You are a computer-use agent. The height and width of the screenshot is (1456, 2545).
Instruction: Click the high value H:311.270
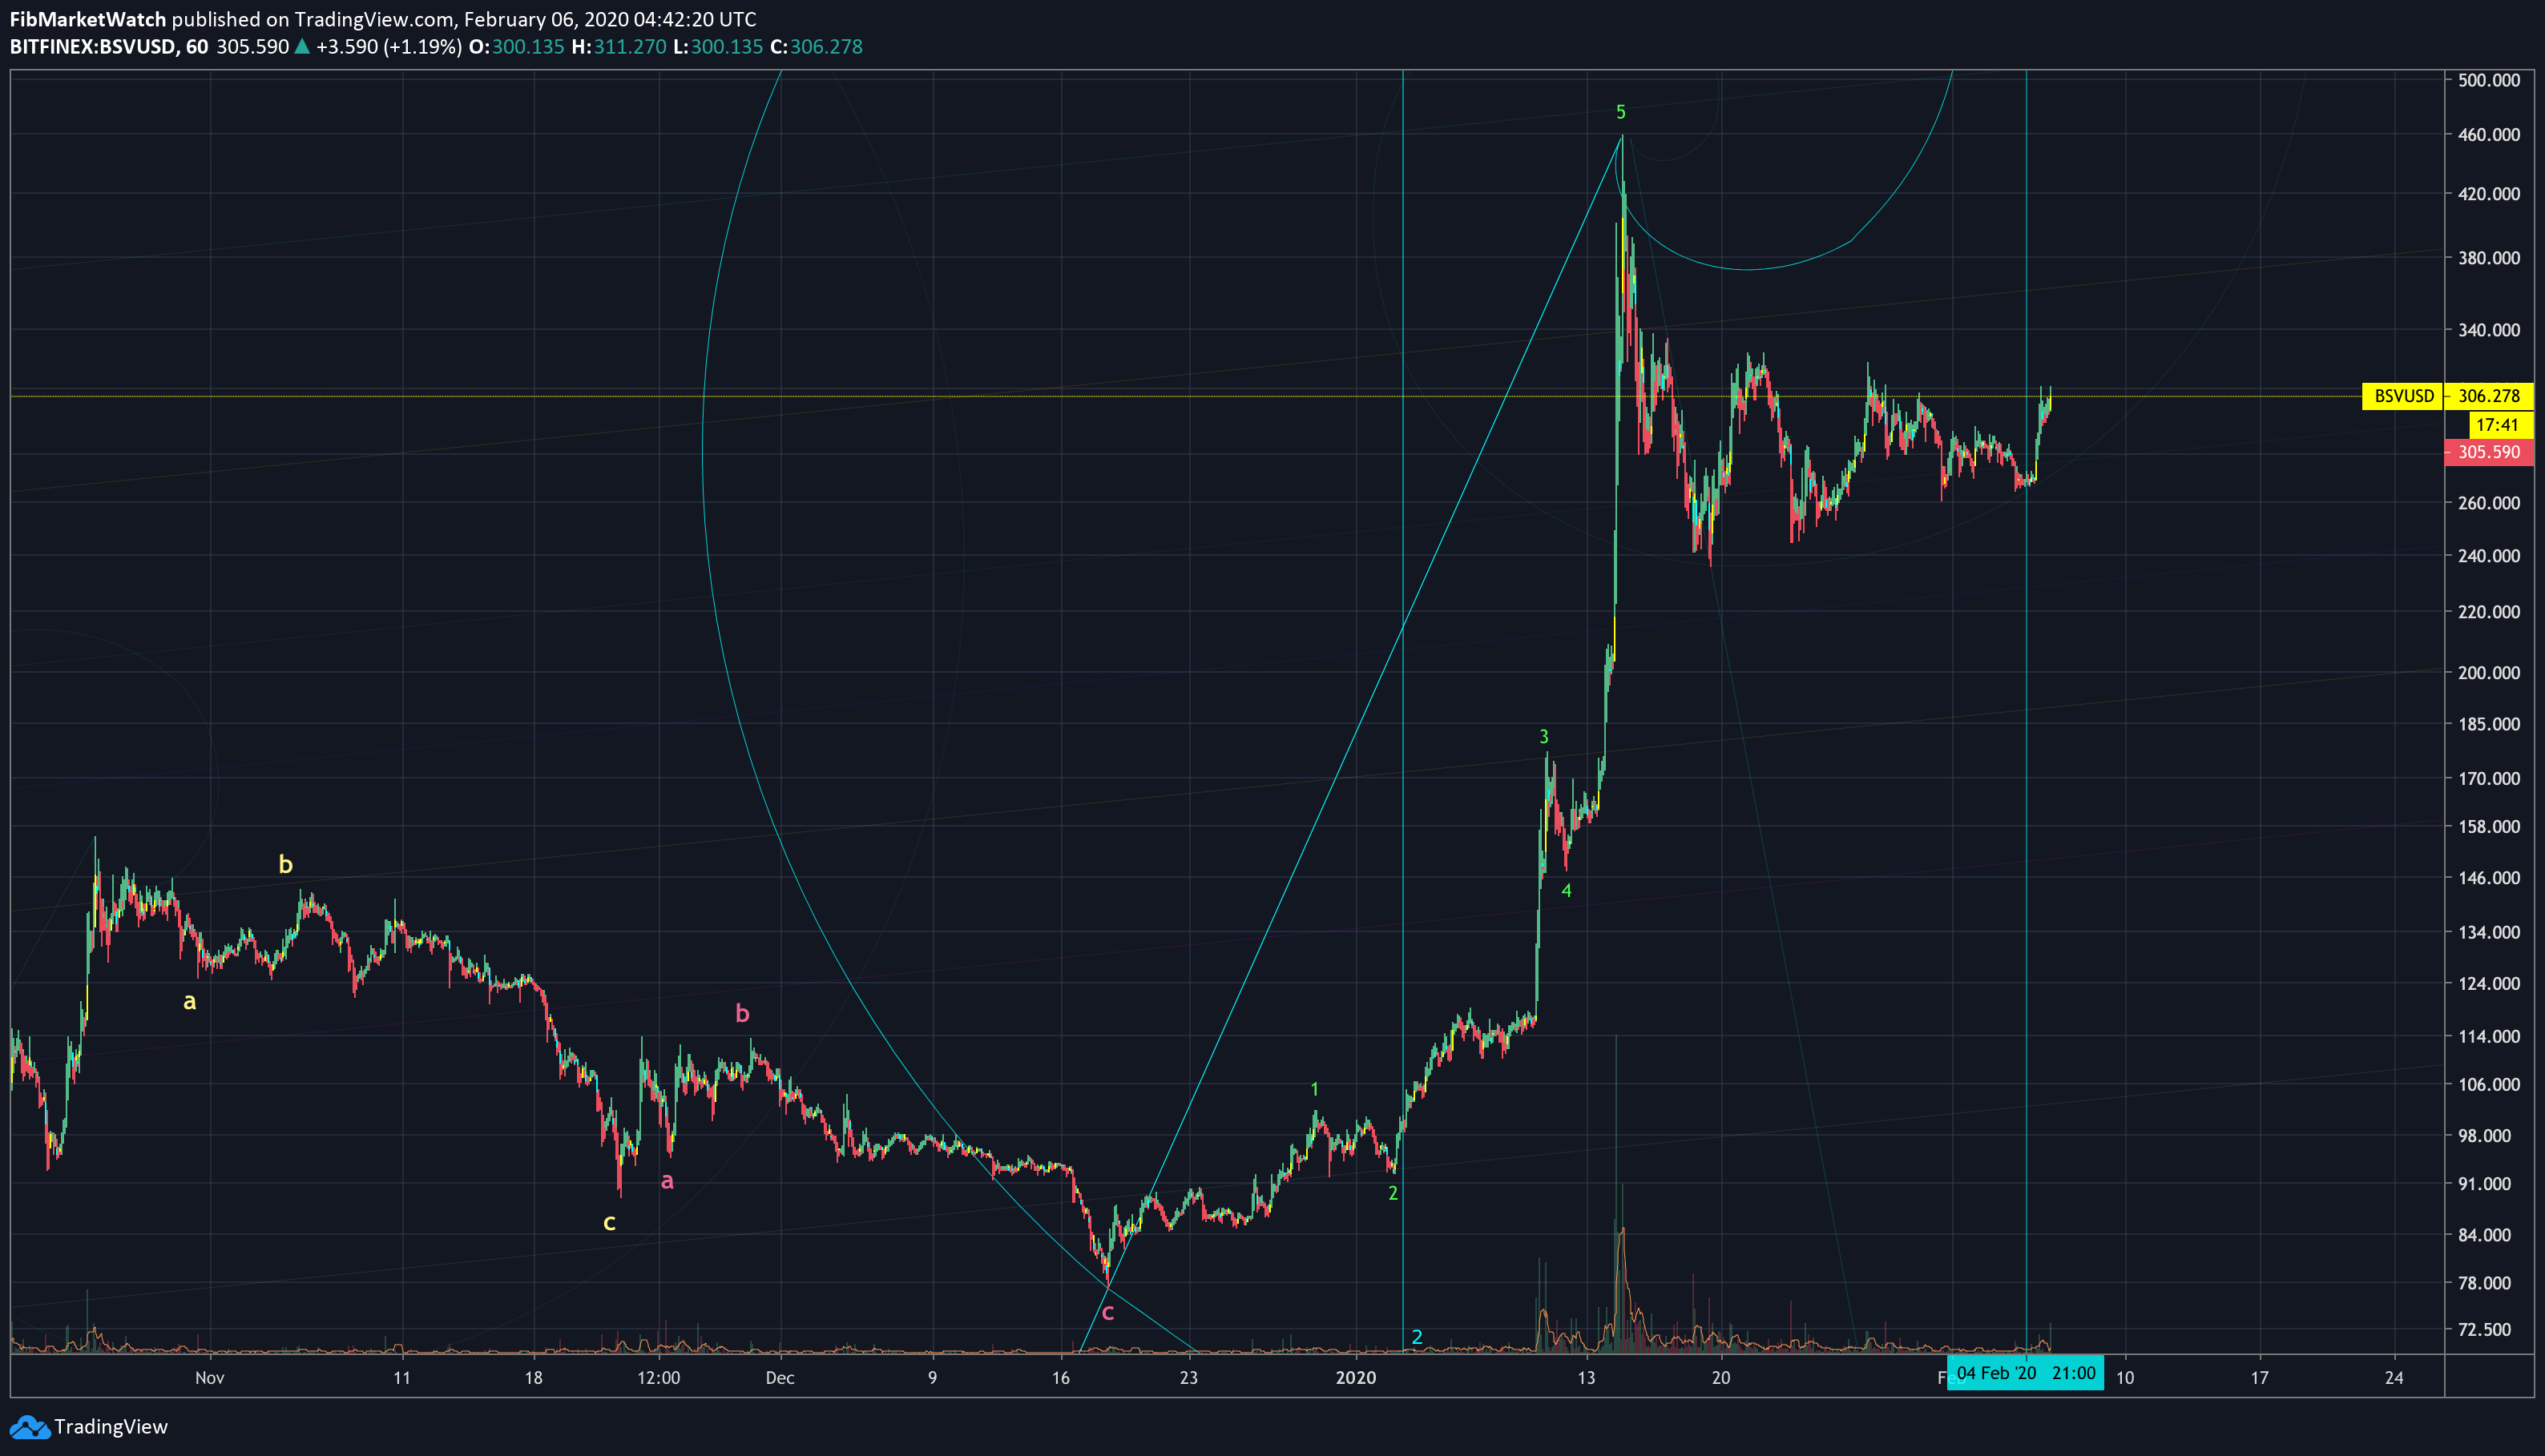coord(619,47)
